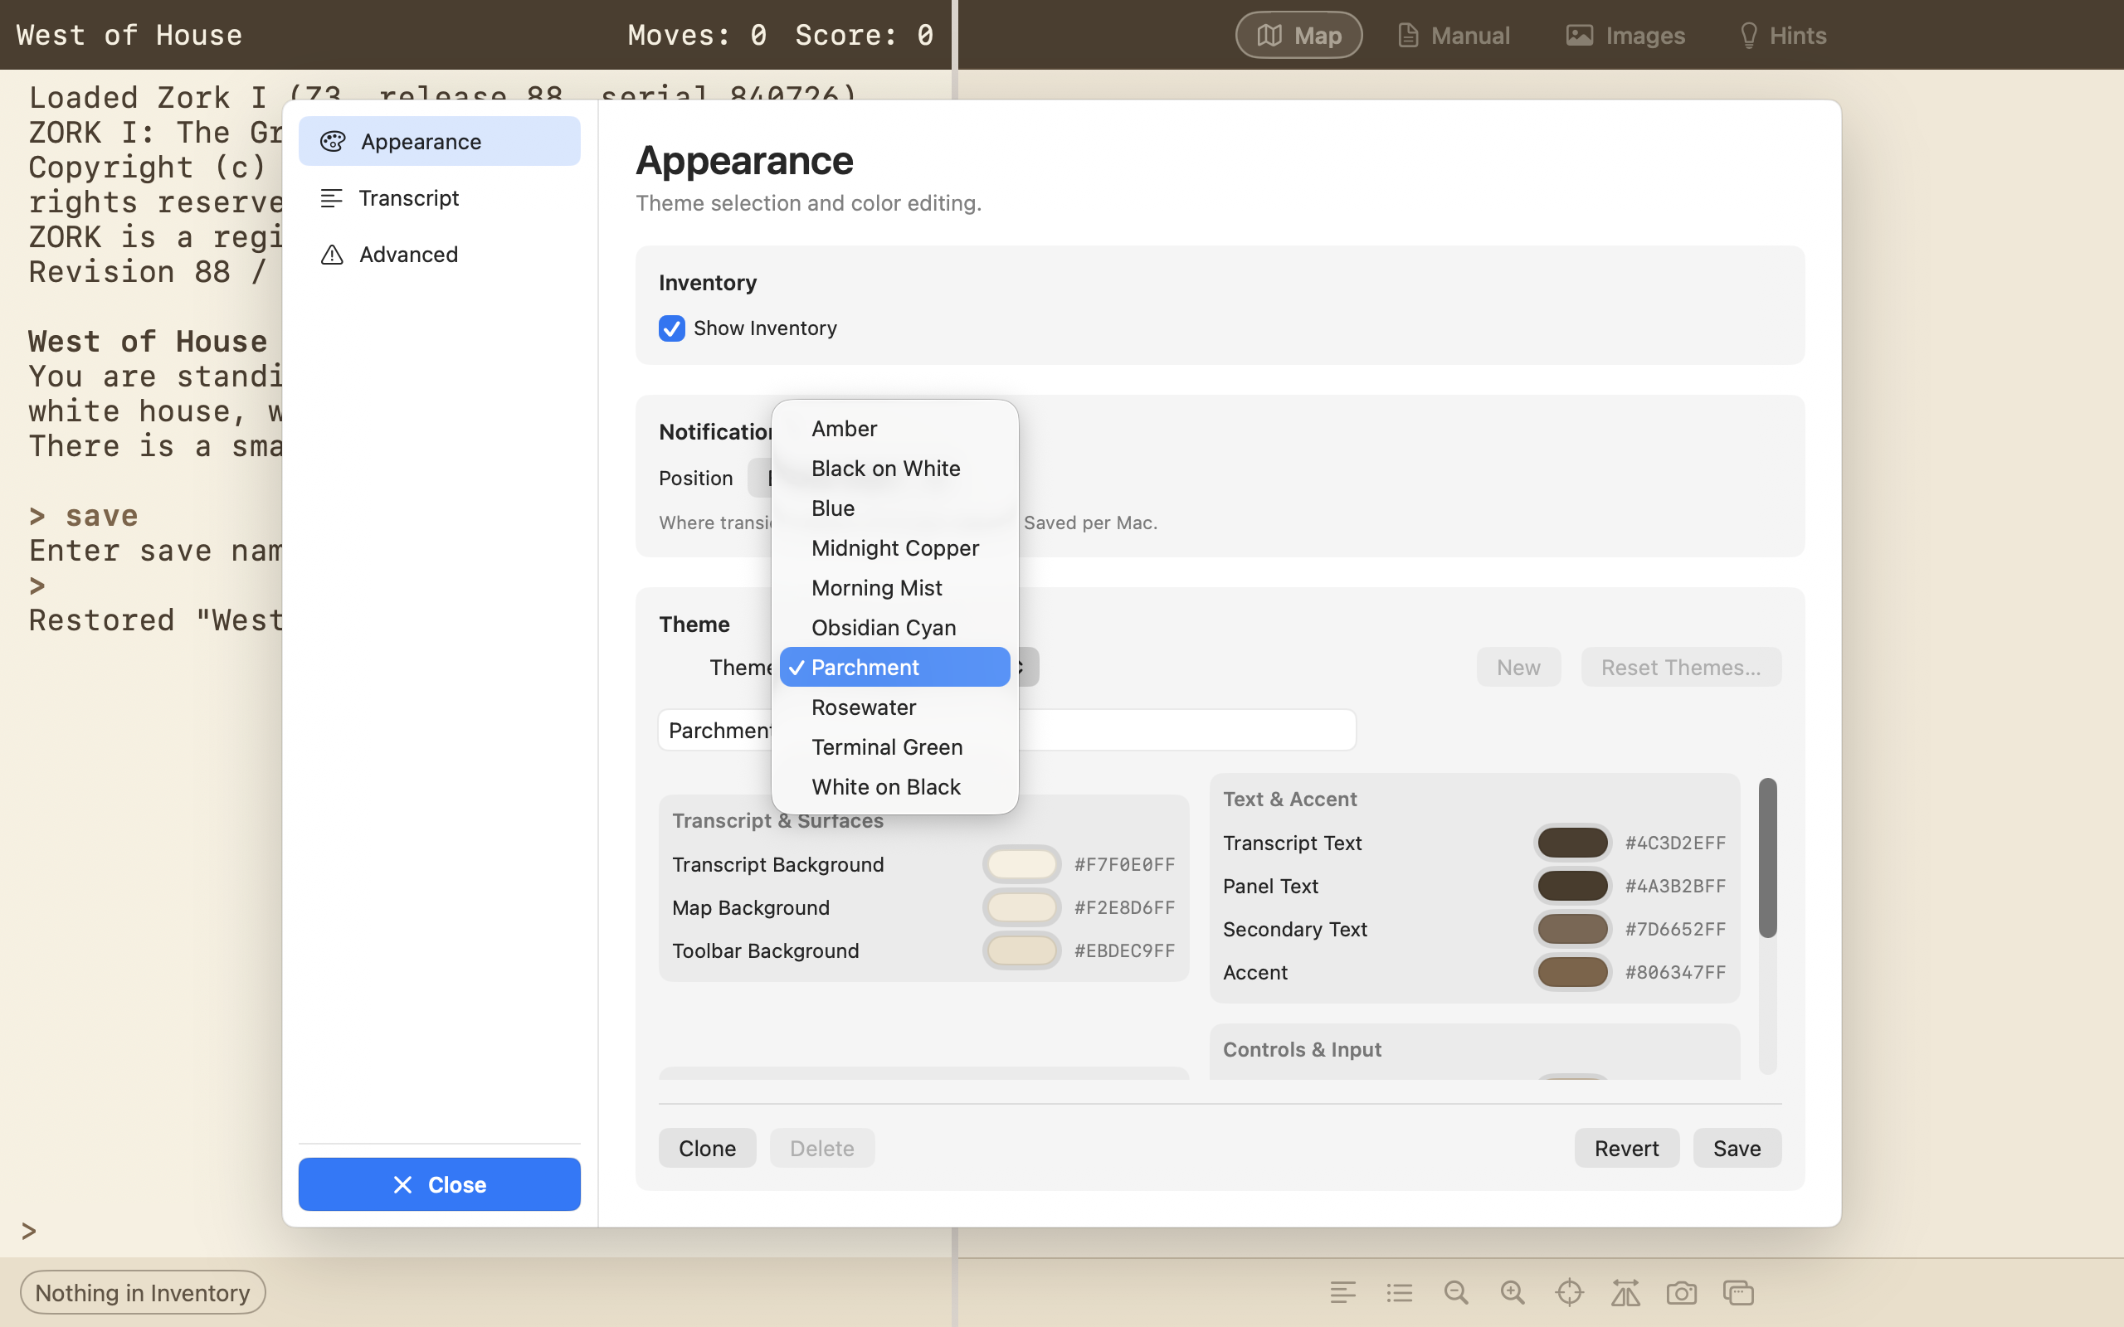Image resolution: width=2124 pixels, height=1327 pixels.
Task: Click the text-lines icon in map toolbar
Action: tap(1343, 1293)
